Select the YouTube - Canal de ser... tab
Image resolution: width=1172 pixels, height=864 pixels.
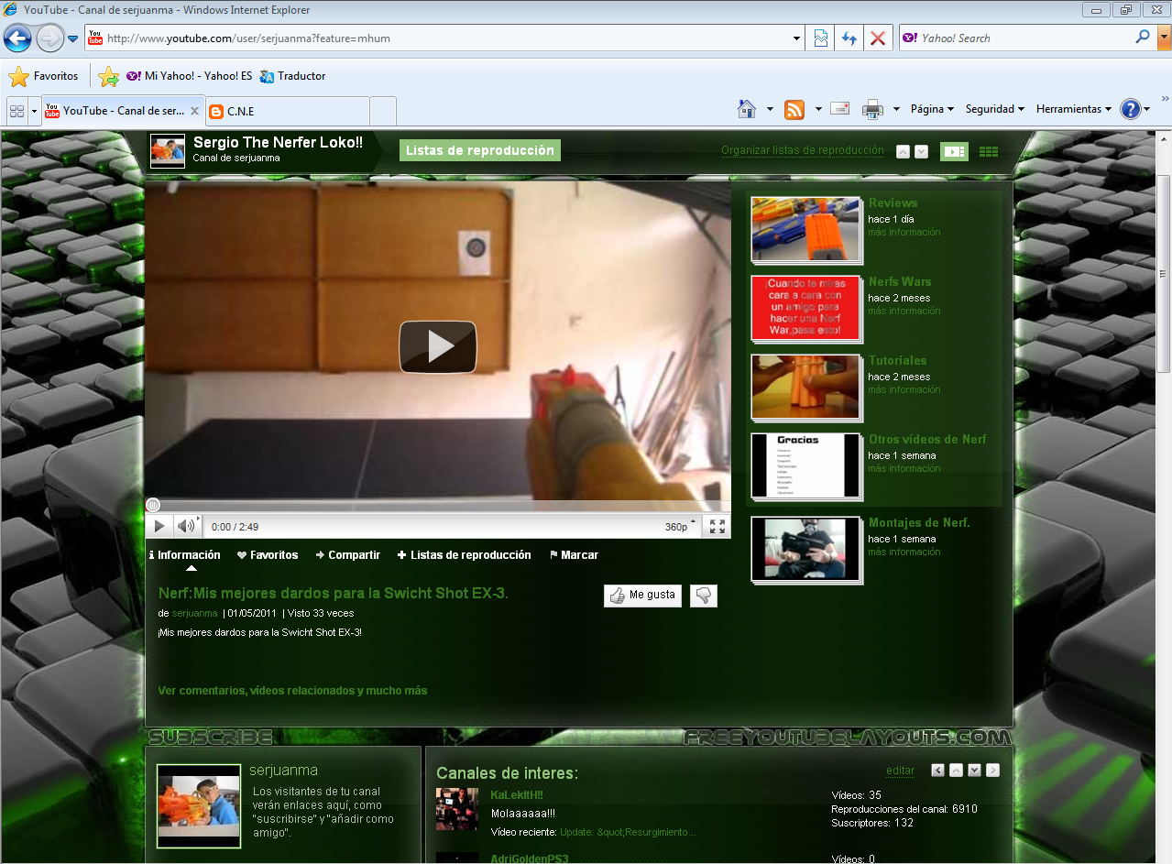[x=123, y=111]
